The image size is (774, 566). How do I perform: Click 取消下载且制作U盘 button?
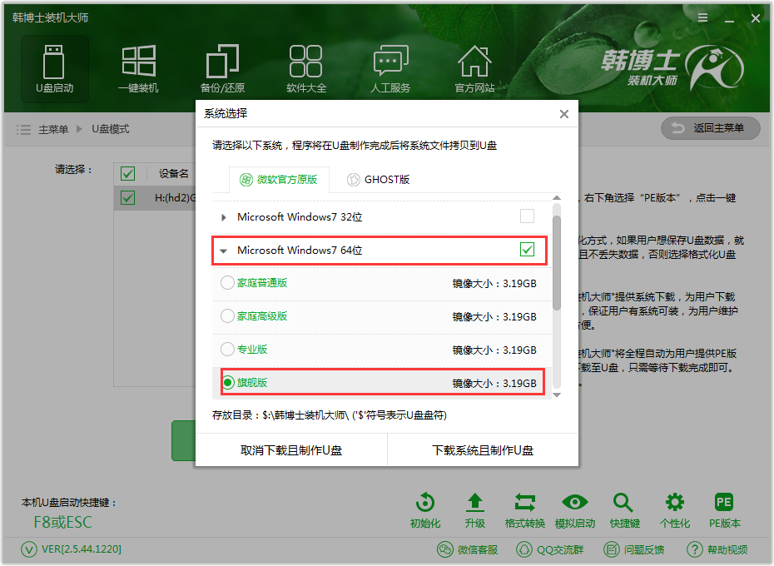(x=291, y=450)
